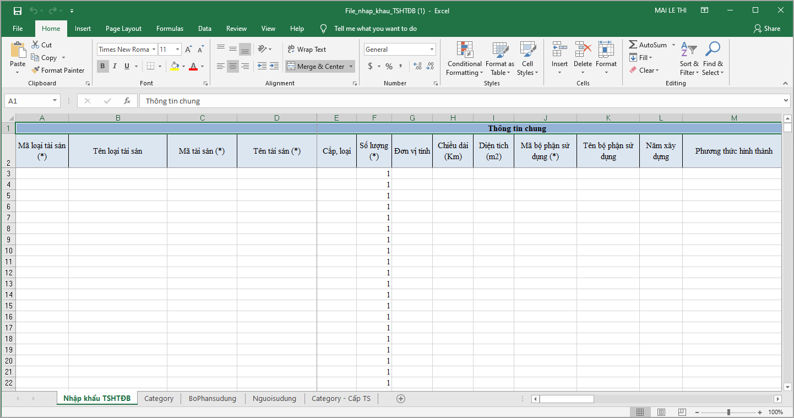Open the General number format dropdown
Image resolution: width=794 pixels, height=418 pixels.
pos(432,50)
